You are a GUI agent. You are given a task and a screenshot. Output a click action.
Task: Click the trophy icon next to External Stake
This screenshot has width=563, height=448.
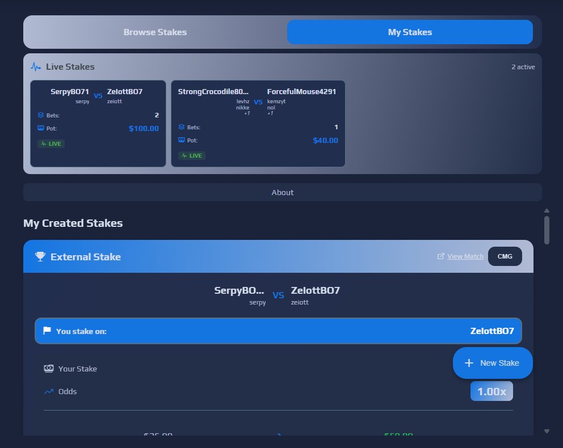(x=40, y=256)
